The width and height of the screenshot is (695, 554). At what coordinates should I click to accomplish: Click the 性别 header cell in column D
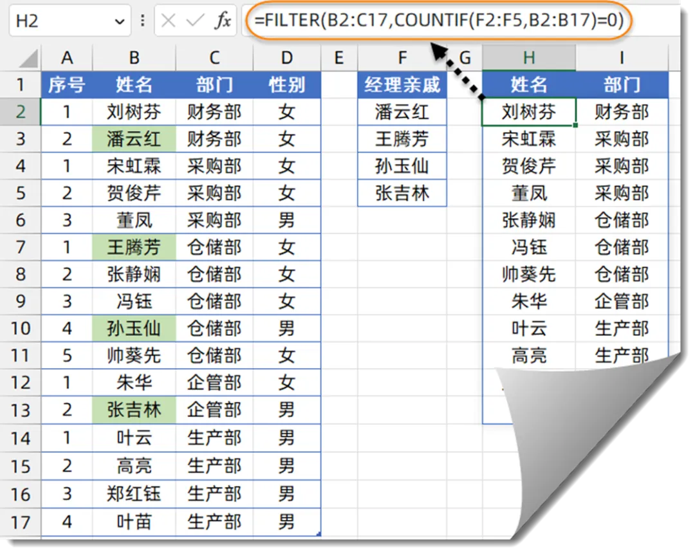(x=286, y=85)
